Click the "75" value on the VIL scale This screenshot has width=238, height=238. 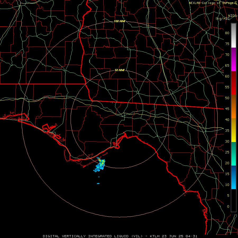pyautogui.click(x=227, y=44)
